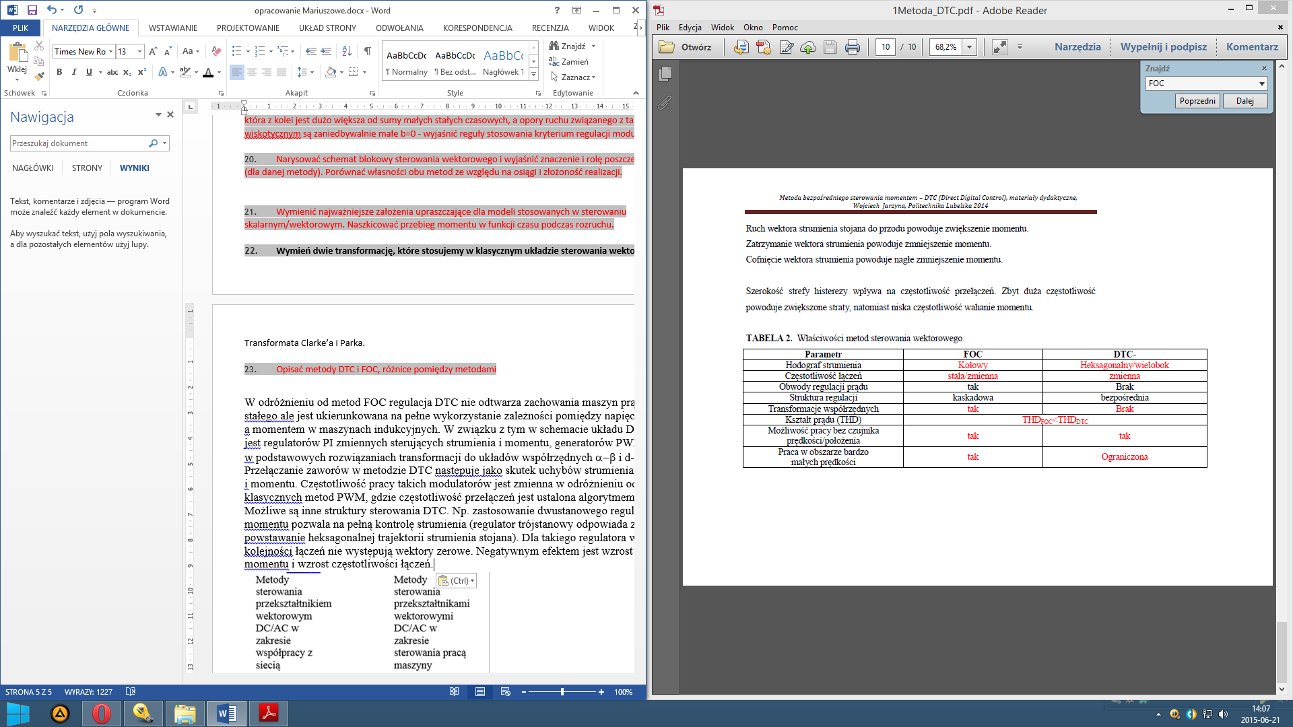The image size is (1293, 727).
Task: Open the attachments paperclip panel
Action: pyautogui.click(x=665, y=103)
